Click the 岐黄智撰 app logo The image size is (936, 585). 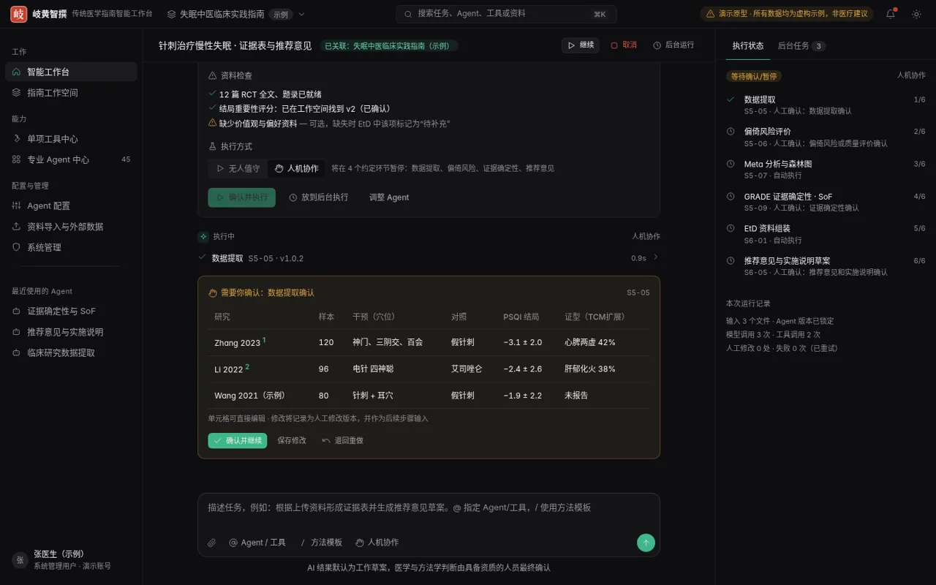(19, 14)
